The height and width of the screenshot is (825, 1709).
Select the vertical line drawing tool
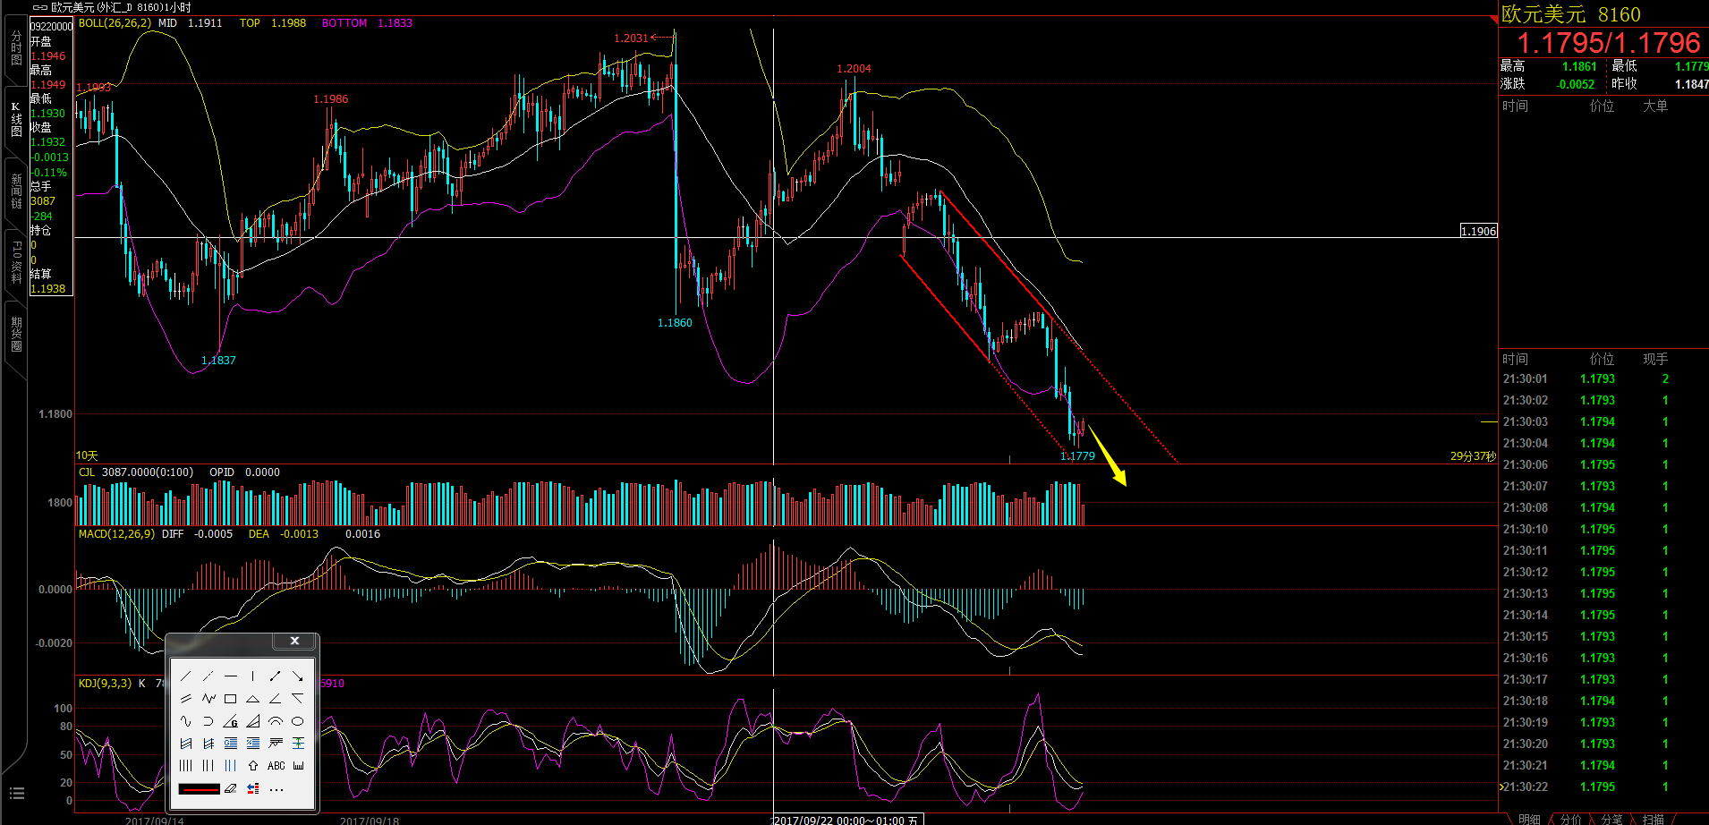tap(253, 676)
